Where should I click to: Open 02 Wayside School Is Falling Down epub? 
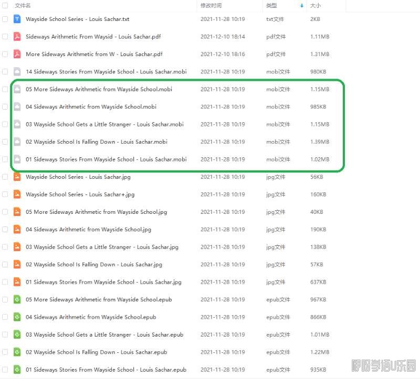pos(97,352)
